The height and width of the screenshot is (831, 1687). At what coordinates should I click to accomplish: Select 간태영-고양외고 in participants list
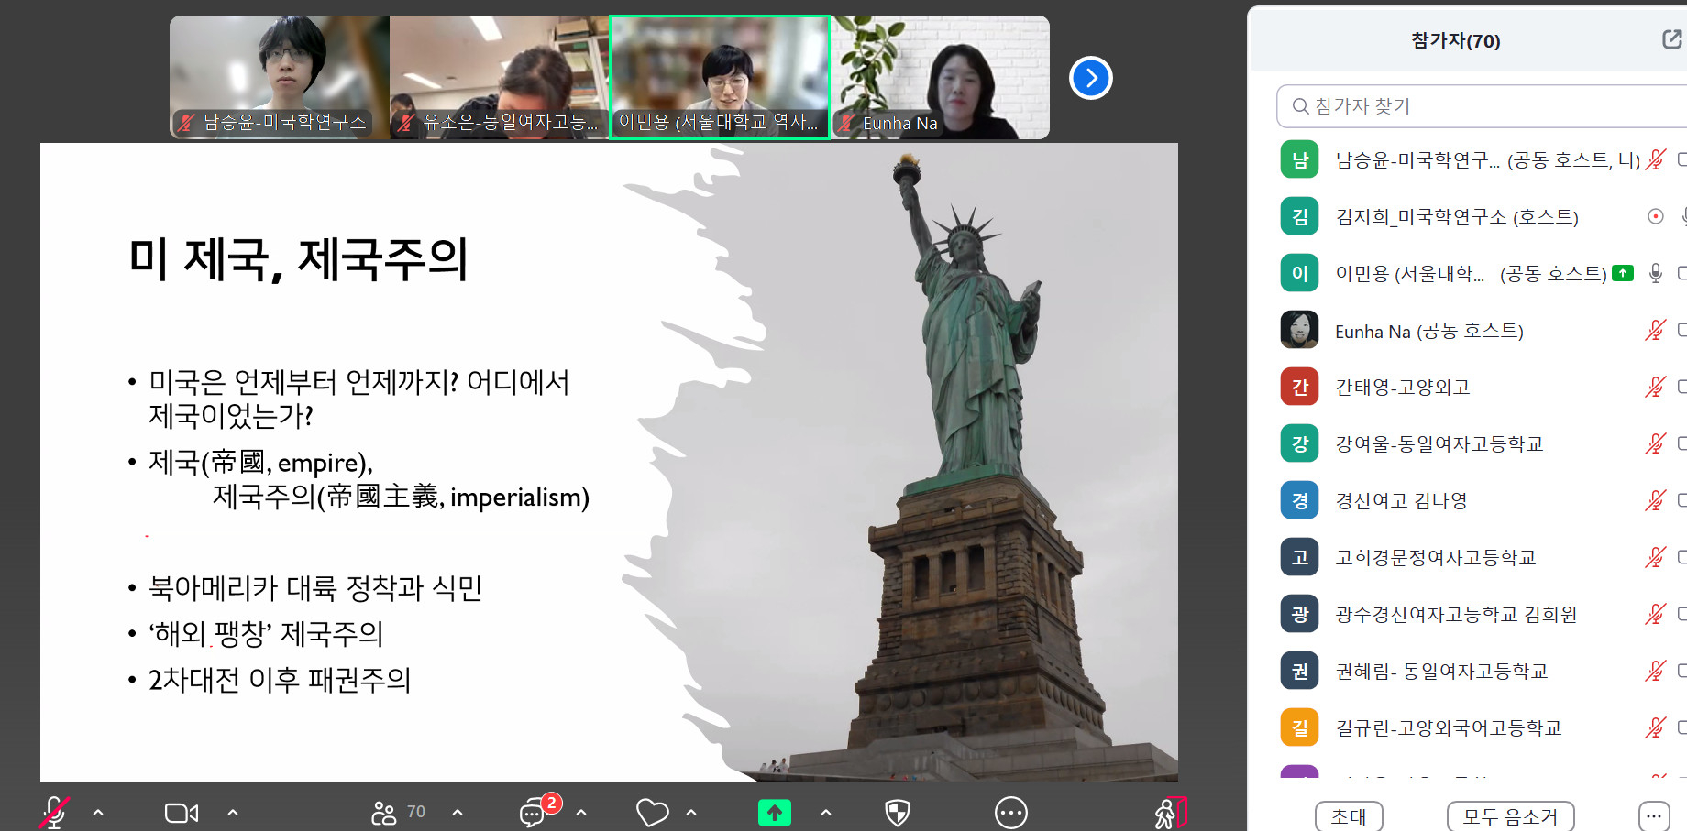[x=1402, y=388]
